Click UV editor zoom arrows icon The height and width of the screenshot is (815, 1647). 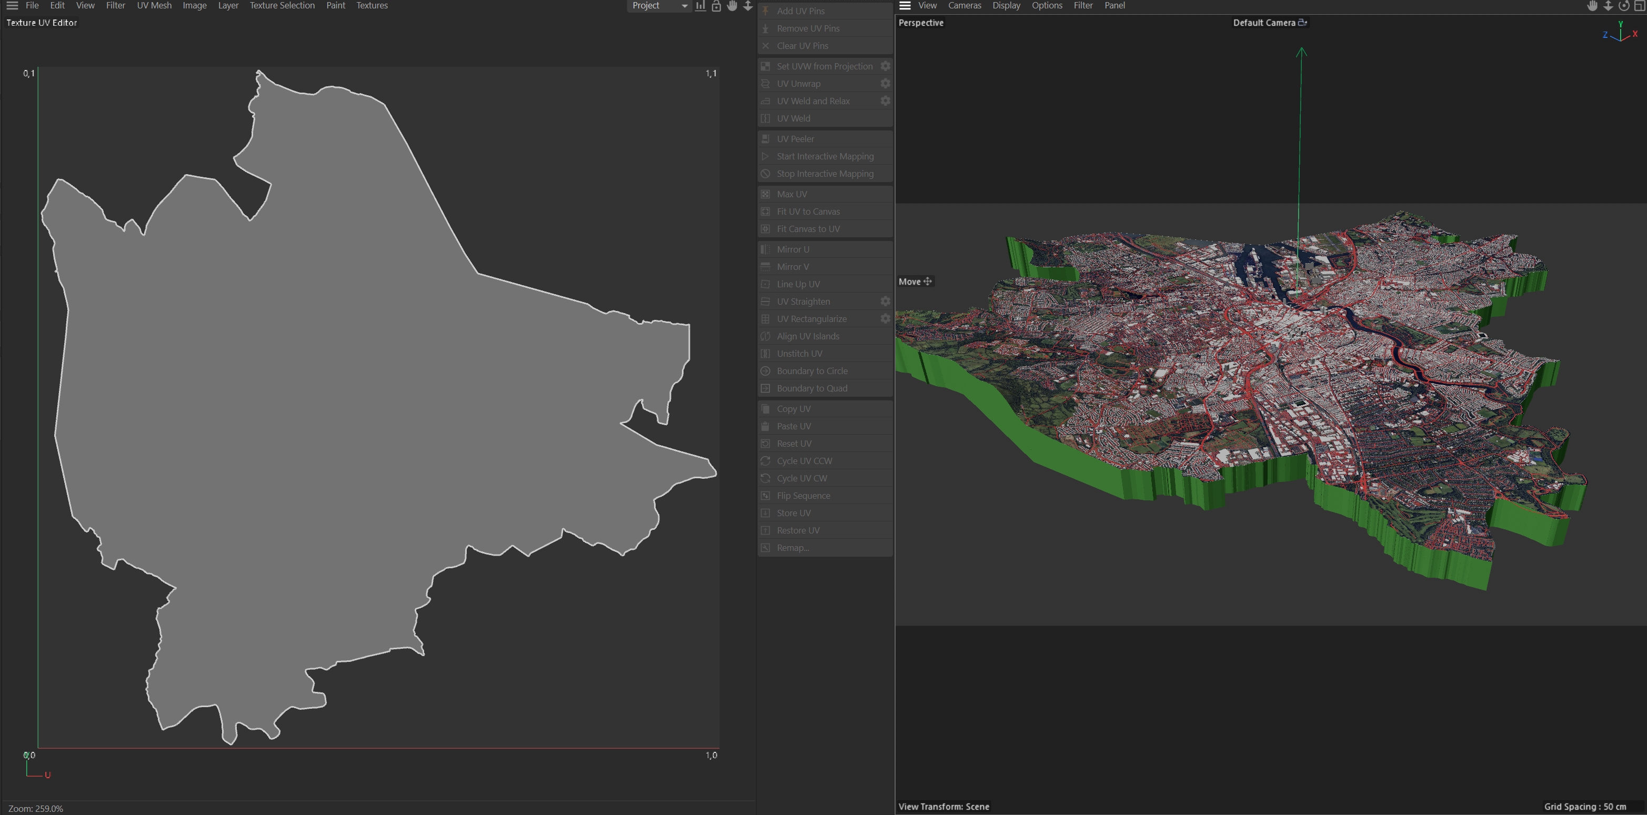pyautogui.click(x=747, y=6)
